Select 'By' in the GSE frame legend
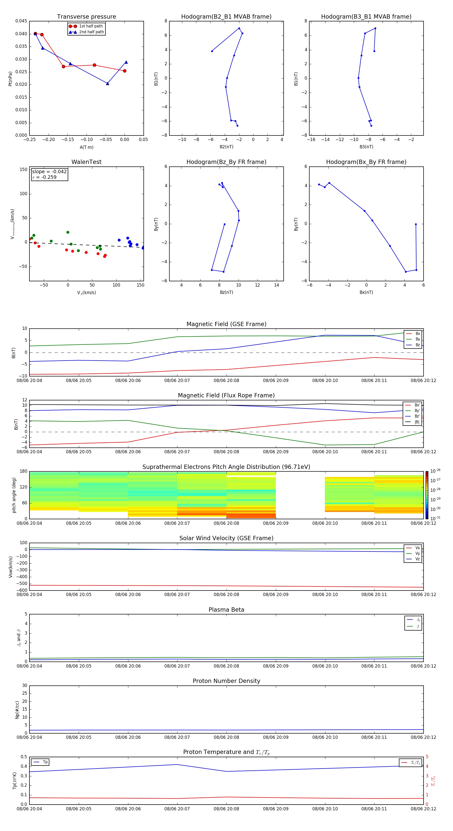Image resolution: width=453 pixels, height=831 pixels. click(413, 339)
